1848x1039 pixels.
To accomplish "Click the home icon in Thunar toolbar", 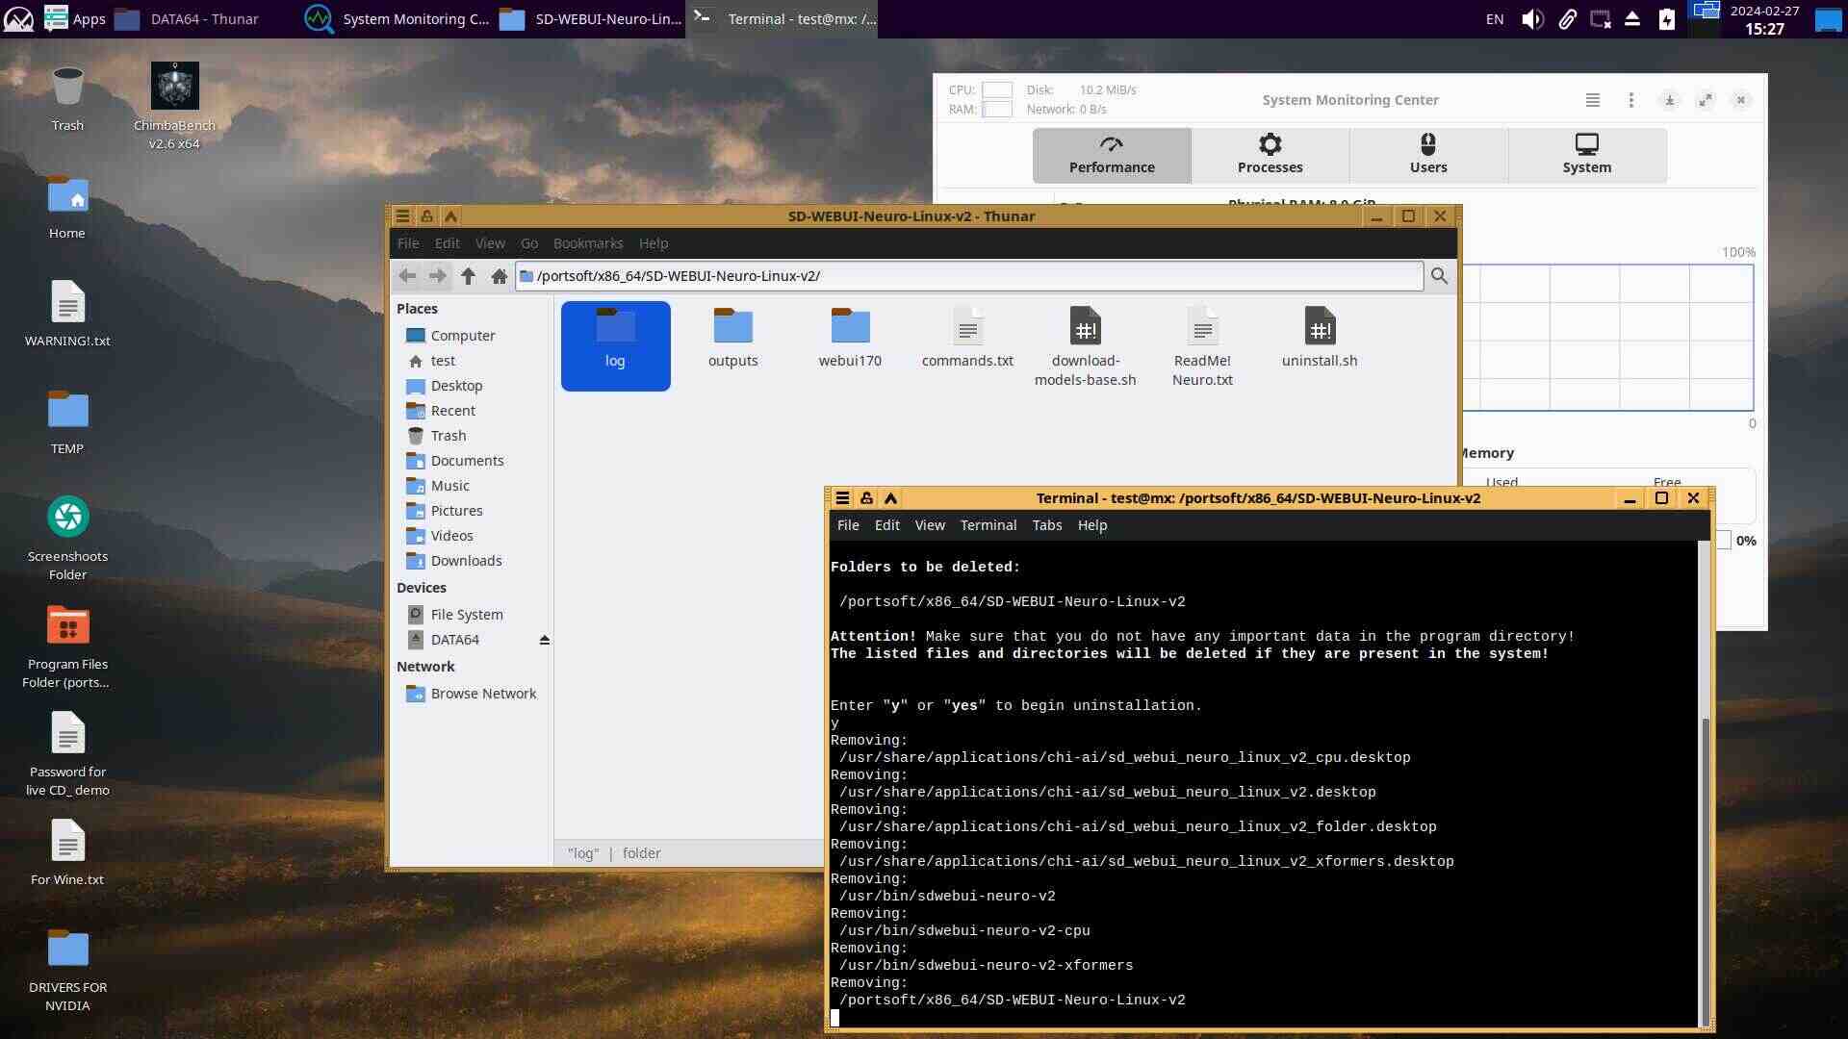I will [x=499, y=276].
